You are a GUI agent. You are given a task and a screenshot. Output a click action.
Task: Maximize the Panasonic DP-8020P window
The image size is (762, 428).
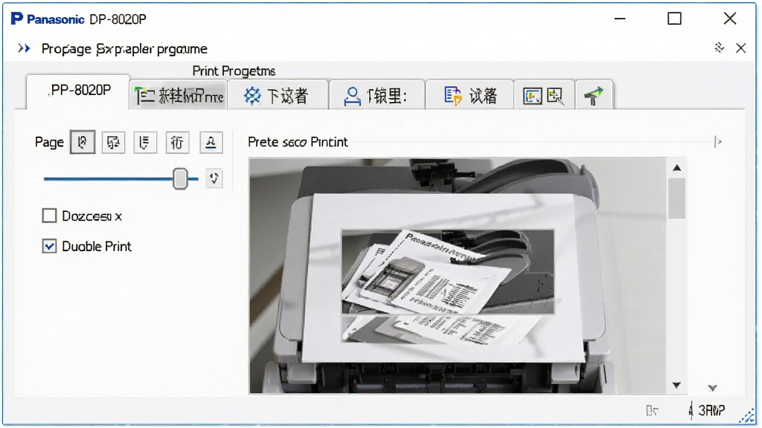[x=674, y=19]
